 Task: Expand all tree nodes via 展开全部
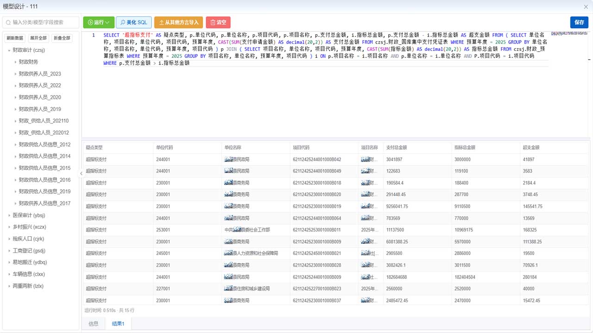(x=38, y=38)
